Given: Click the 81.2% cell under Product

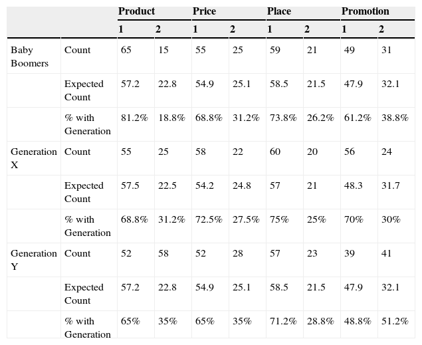Looking at the screenshot, I should [x=134, y=118].
